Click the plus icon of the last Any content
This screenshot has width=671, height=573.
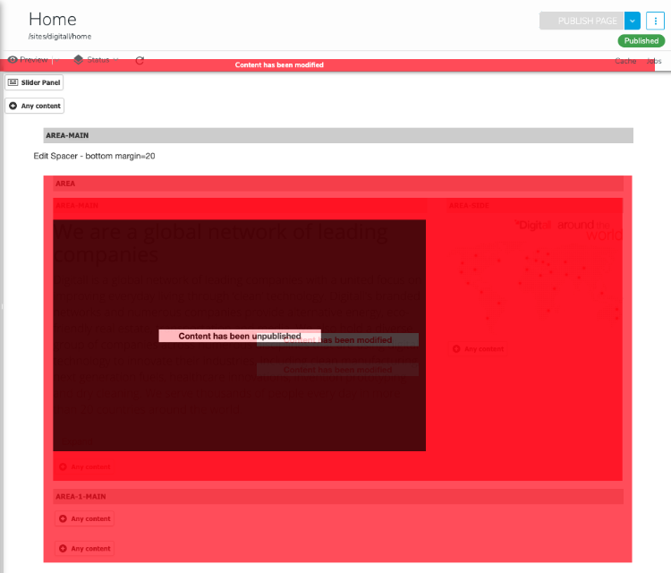coord(63,549)
